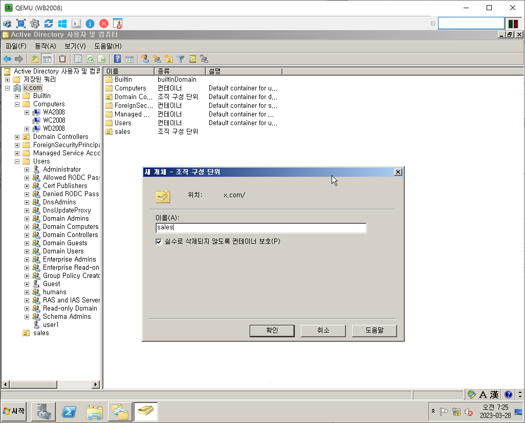Collapse the Computers tree node
525x423 pixels.
tap(17, 104)
